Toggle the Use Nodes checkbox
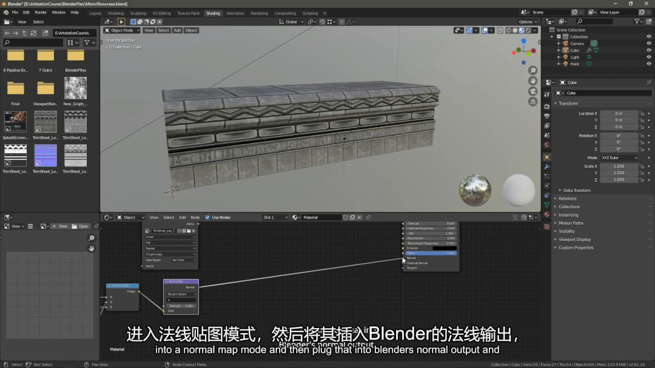This screenshot has height=368, width=655. 207,217
